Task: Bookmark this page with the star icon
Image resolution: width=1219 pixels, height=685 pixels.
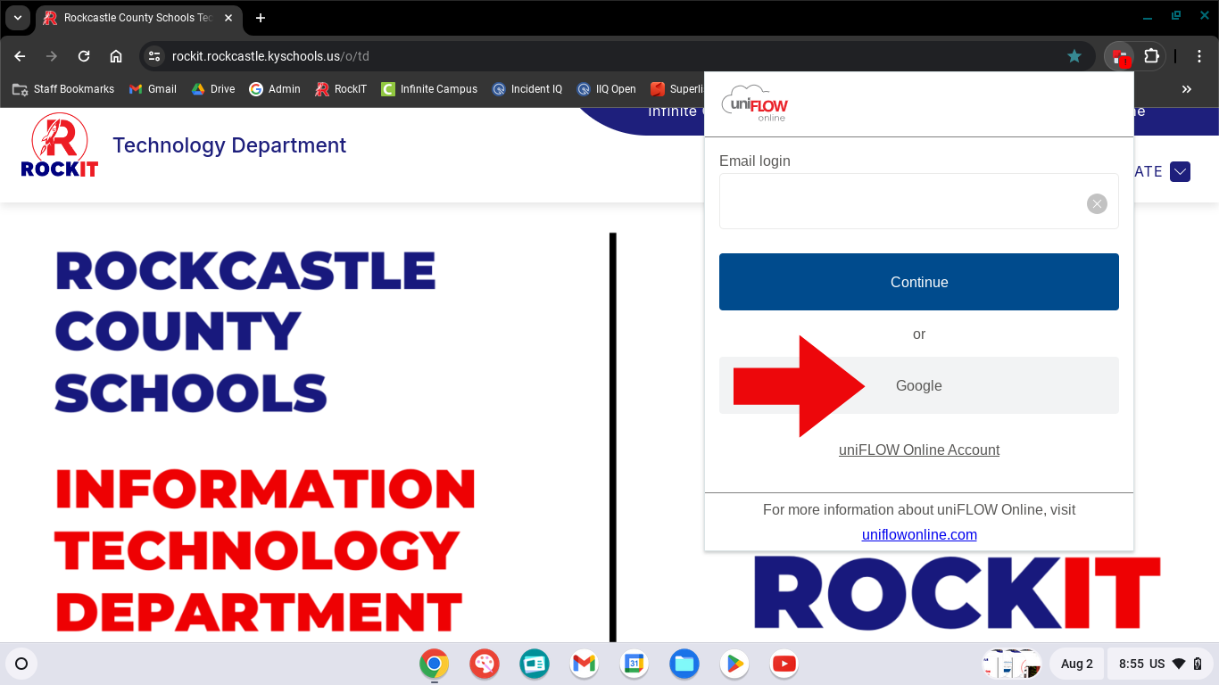Action: click(x=1074, y=56)
